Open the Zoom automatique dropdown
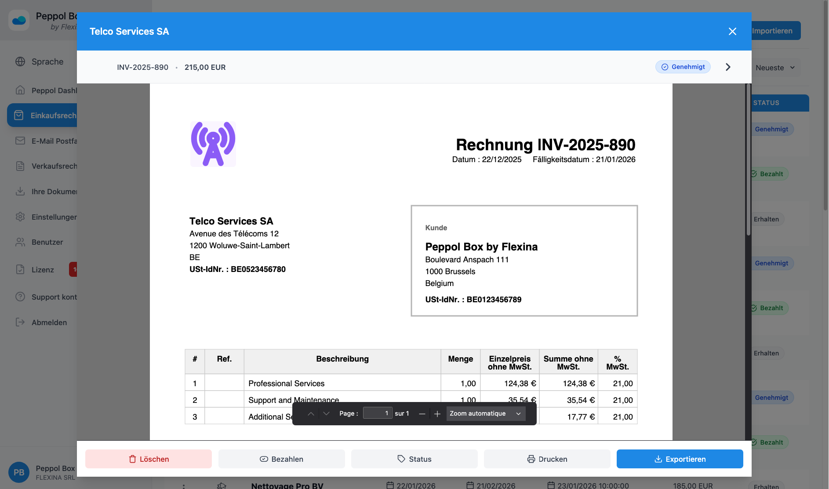The image size is (829, 489). point(485,413)
